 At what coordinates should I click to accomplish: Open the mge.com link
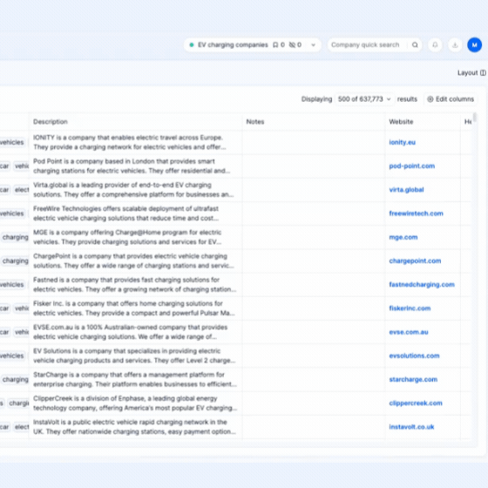click(403, 237)
